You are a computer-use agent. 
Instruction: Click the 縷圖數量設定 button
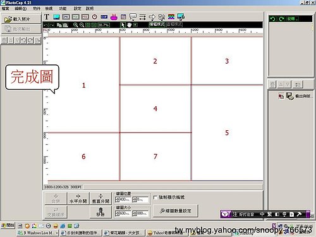[176, 210]
